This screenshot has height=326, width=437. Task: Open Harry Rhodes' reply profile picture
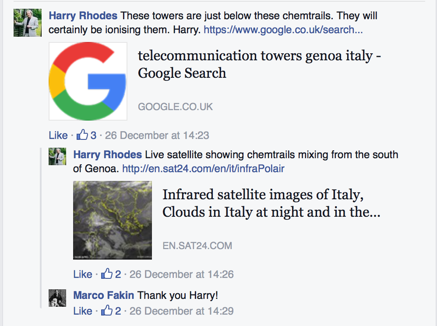coord(57,156)
